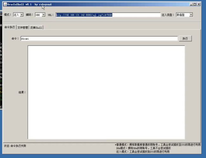Maximize the OracleShell window
This screenshot has width=206, height=158.
point(195,4)
